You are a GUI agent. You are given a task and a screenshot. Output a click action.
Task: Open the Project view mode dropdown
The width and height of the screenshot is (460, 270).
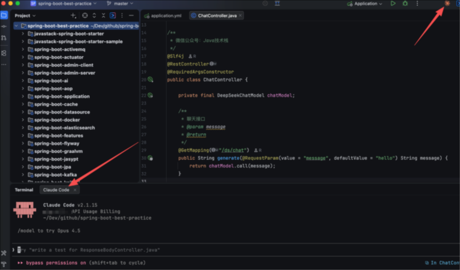[25, 16]
